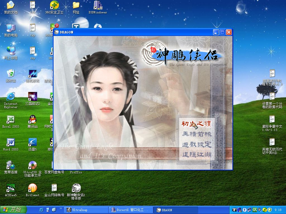This screenshot has width=286, height=214.
Task: Open the 网址 folder on the desktop
Action: (76, 8)
